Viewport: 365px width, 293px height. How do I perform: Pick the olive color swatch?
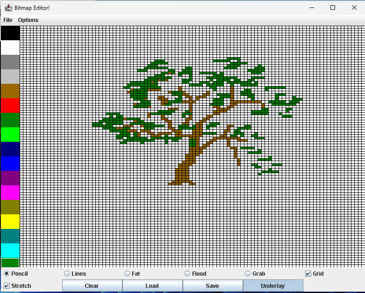[10, 207]
